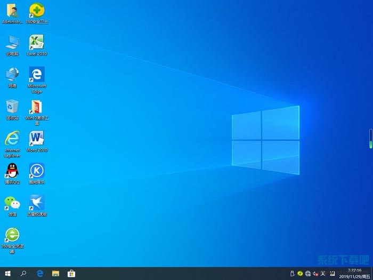Click the Word 2010 desktop shortcut

tap(36, 139)
